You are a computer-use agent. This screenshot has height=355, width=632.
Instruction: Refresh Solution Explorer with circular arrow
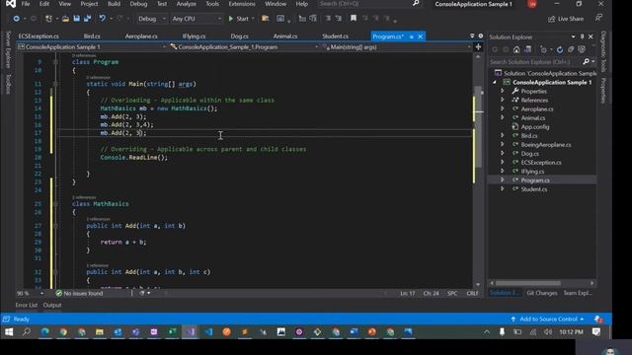point(560,49)
